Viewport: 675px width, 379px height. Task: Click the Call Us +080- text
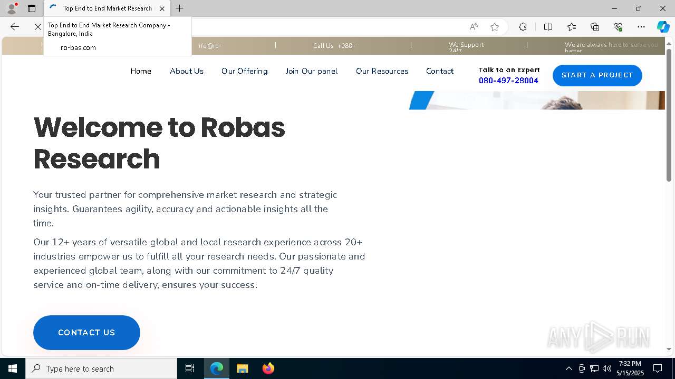coord(334,46)
